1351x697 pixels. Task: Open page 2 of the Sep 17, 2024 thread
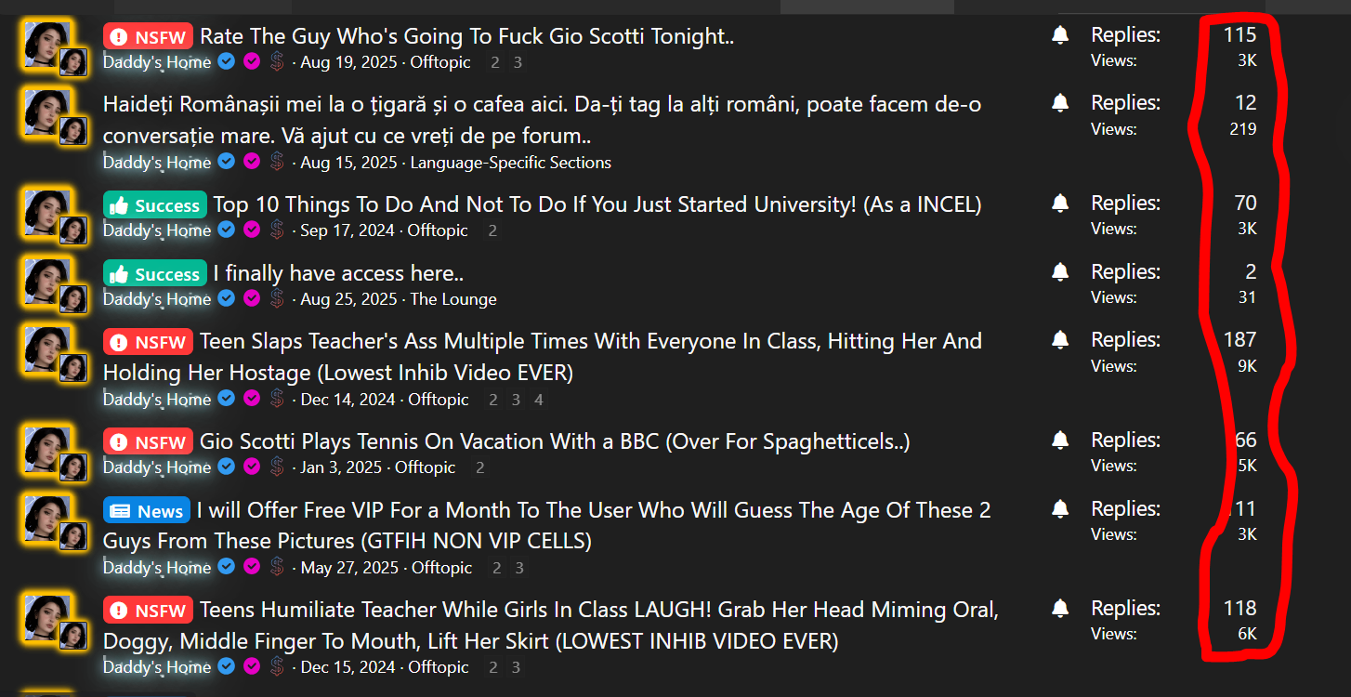point(492,230)
